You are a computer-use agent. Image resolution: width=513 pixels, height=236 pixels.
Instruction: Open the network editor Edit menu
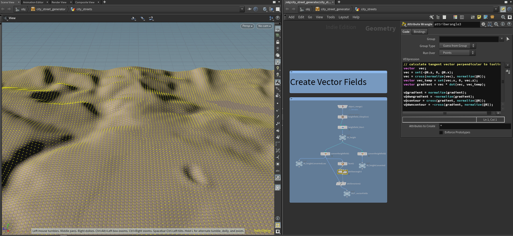point(301,17)
